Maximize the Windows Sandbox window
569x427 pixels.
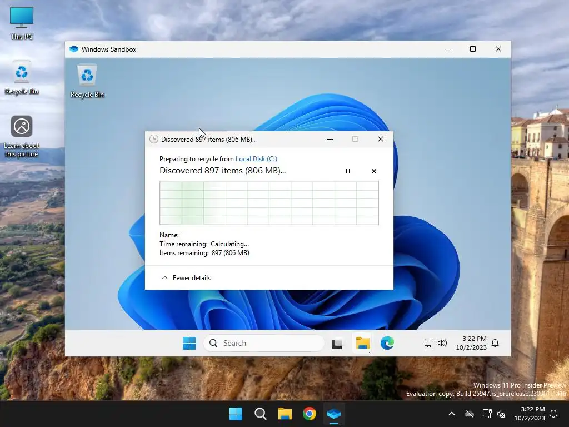[473, 49]
